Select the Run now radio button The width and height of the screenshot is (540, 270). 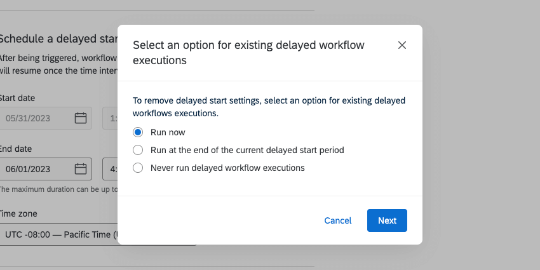point(138,132)
